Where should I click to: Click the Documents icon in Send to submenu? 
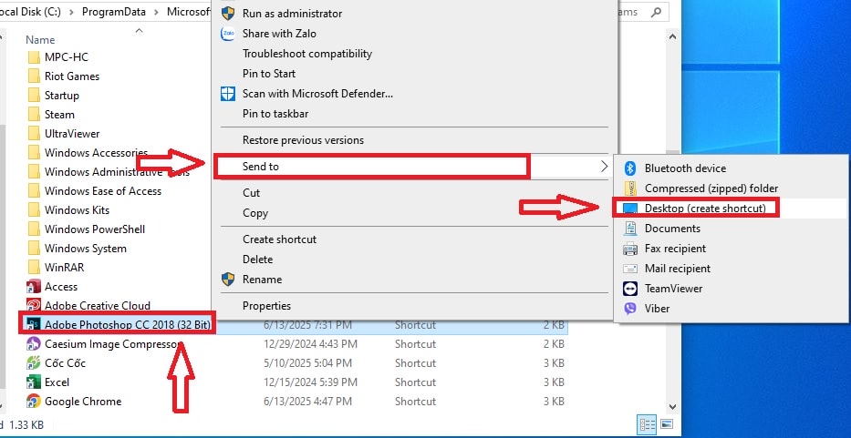pyautogui.click(x=630, y=229)
